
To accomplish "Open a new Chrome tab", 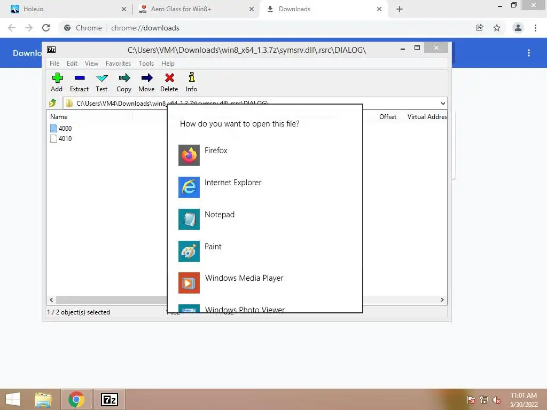I will point(400,9).
